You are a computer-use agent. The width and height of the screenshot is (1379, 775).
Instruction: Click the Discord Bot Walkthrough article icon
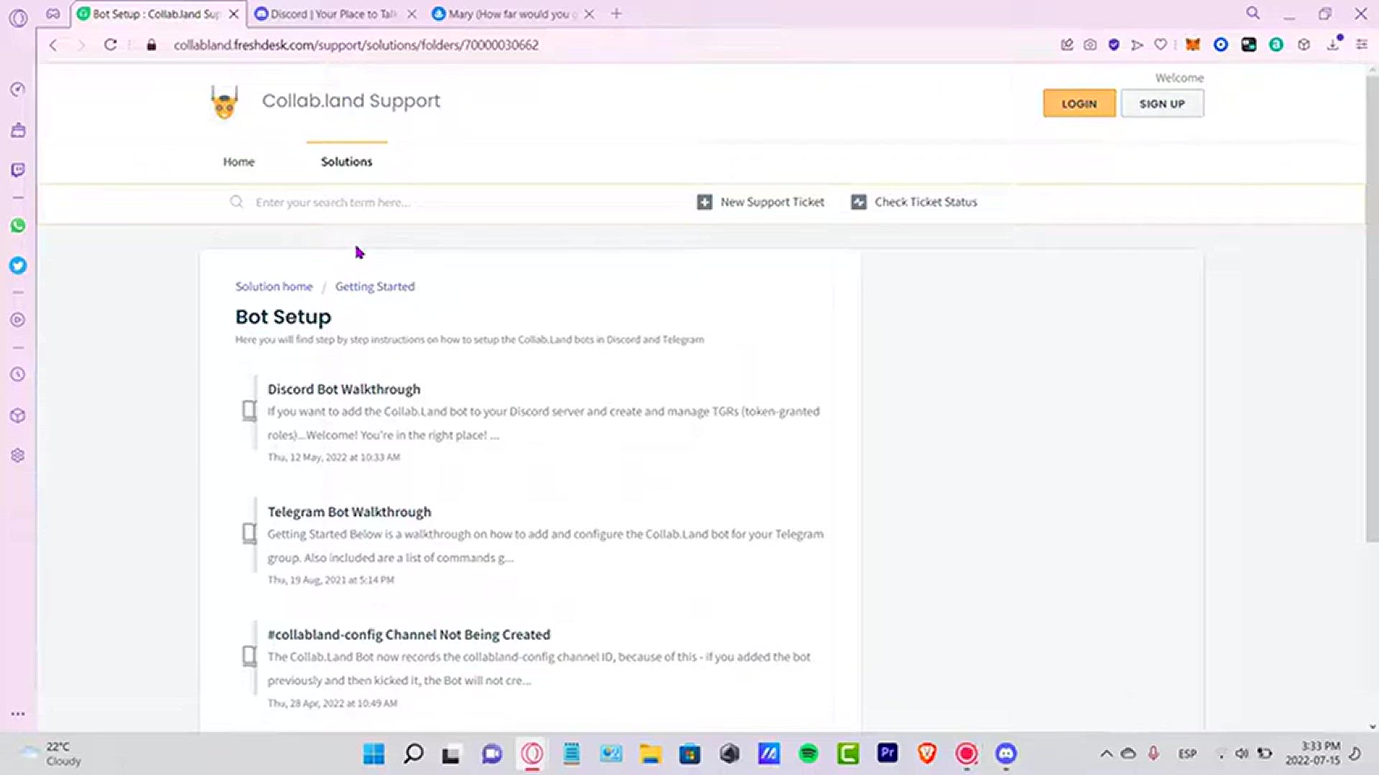[249, 410]
